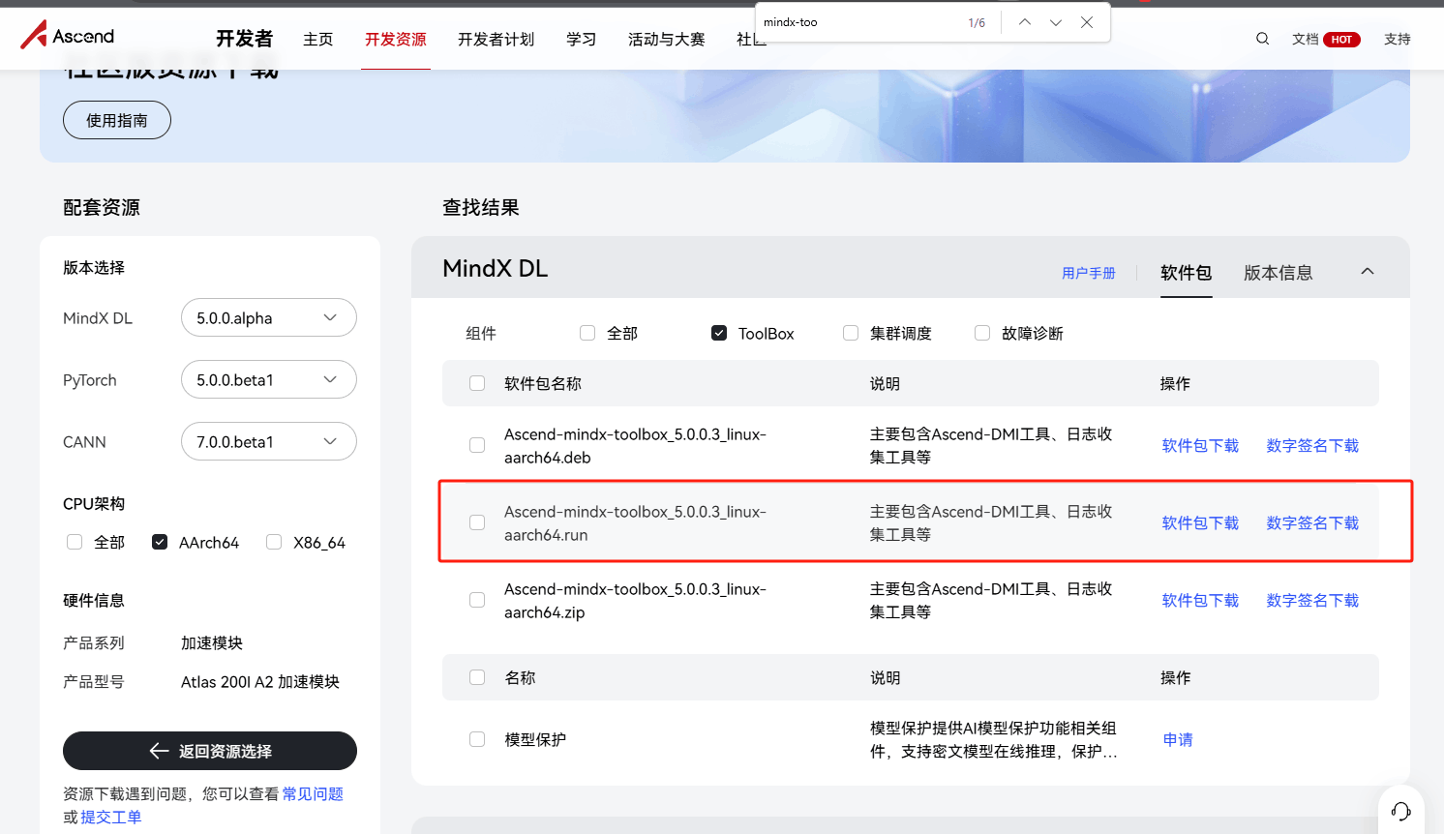Switch to the 版本信息 tab

coord(1279,273)
